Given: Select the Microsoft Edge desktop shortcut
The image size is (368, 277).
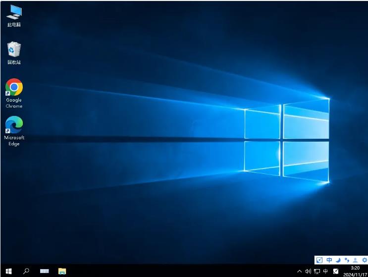Looking at the screenshot, I should pos(14,131).
